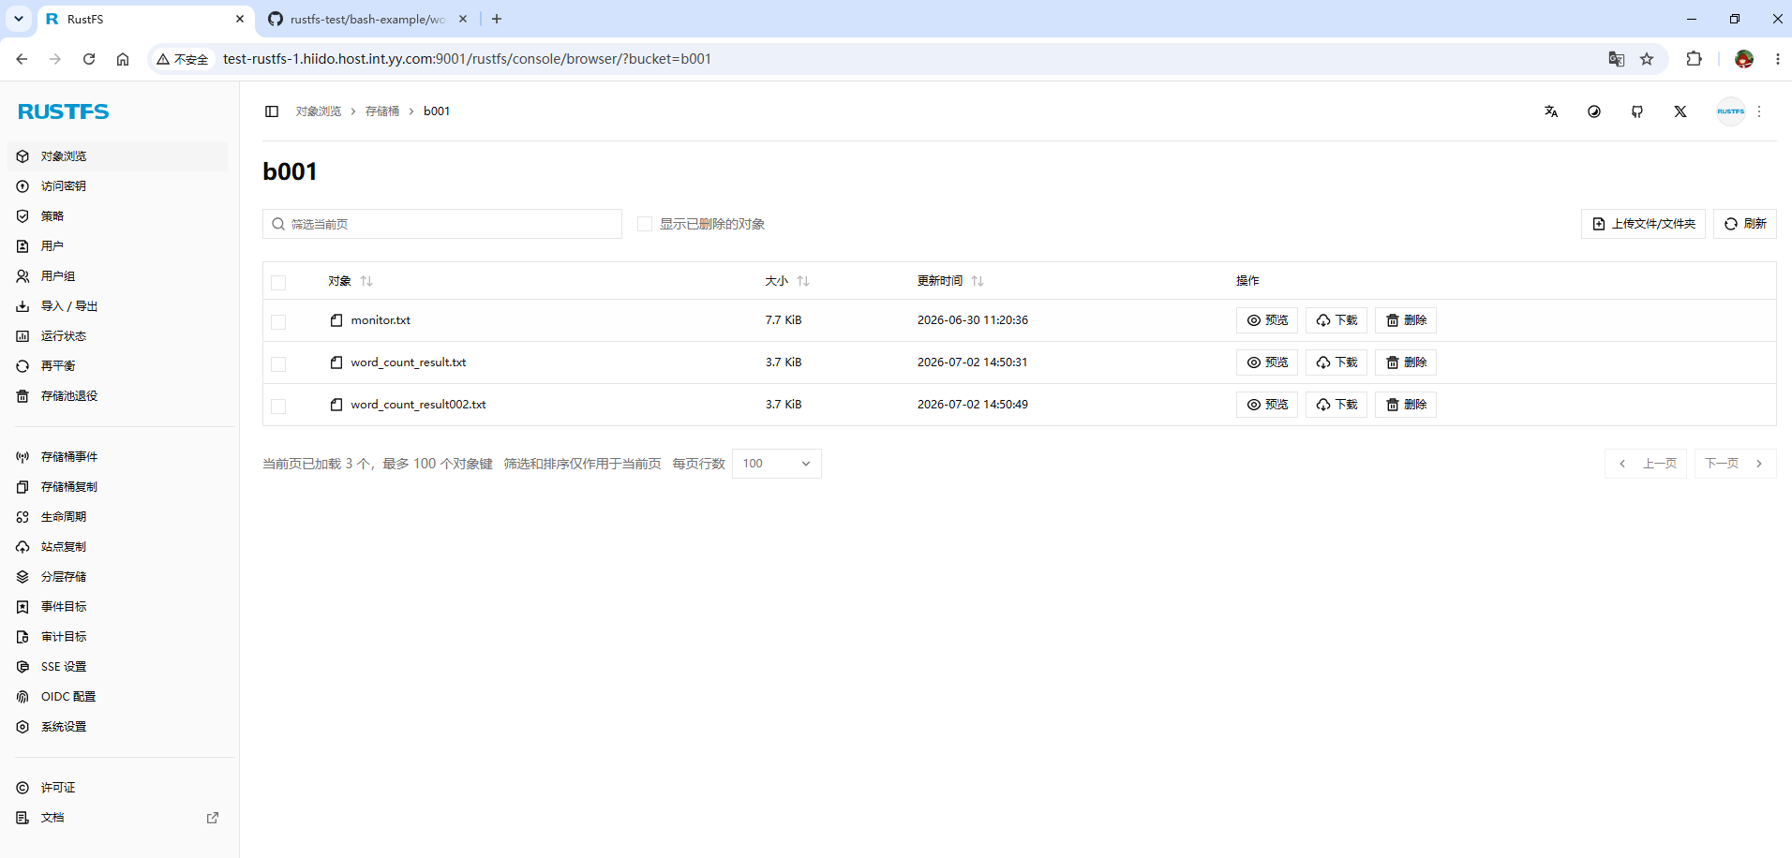
Task: Open the language translation icon in header
Action: point(1551,111)
